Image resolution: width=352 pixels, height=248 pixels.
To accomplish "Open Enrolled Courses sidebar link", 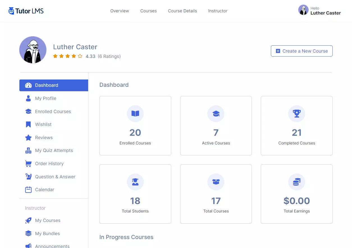I will pos(54,111).
